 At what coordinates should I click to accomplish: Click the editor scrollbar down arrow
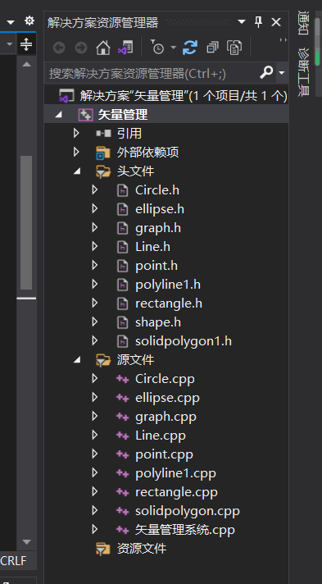(26, 541)
